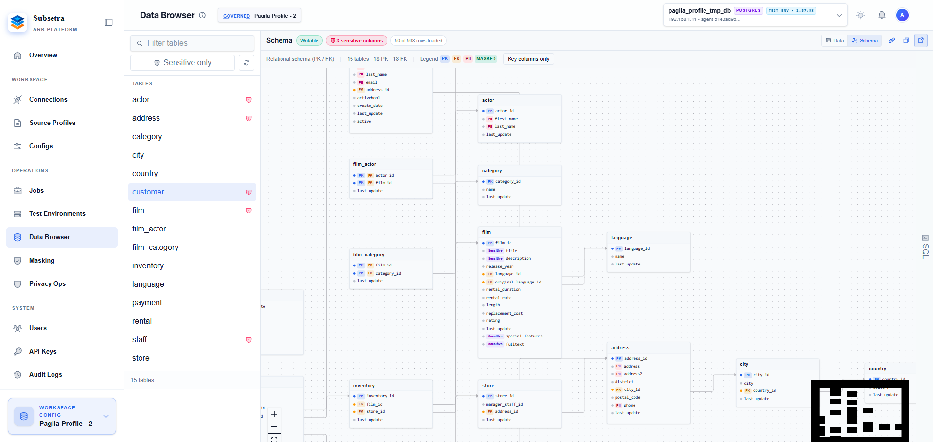The height and width of the screenshot is (442, 933).
Task: Fit schema diagram to view
Action: tap(274, 439)
